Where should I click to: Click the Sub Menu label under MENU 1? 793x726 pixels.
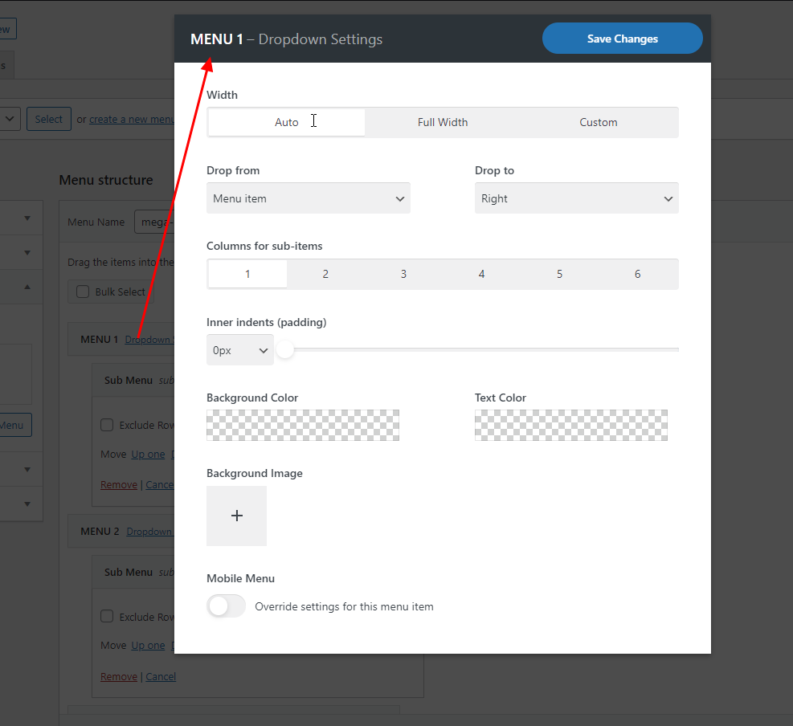pos(129,380)
